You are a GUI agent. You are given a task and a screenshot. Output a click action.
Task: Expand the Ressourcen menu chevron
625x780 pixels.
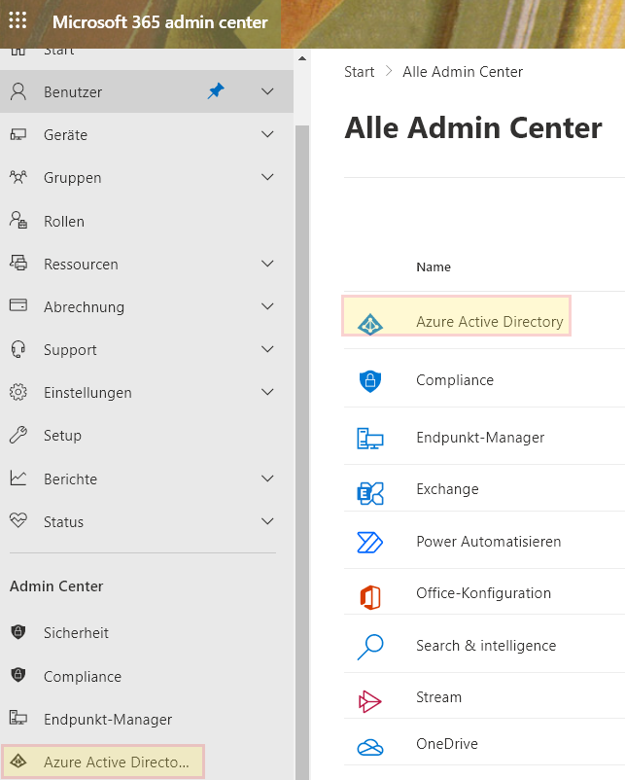coord(267,264)
